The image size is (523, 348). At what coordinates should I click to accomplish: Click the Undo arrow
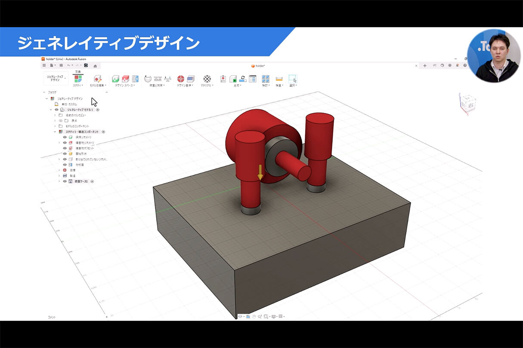click(x=68, y=65)
